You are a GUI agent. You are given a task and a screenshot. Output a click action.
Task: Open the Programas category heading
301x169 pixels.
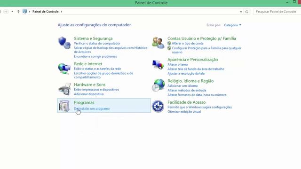[84, 102]
